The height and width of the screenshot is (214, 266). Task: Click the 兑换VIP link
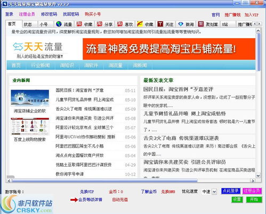87,192
